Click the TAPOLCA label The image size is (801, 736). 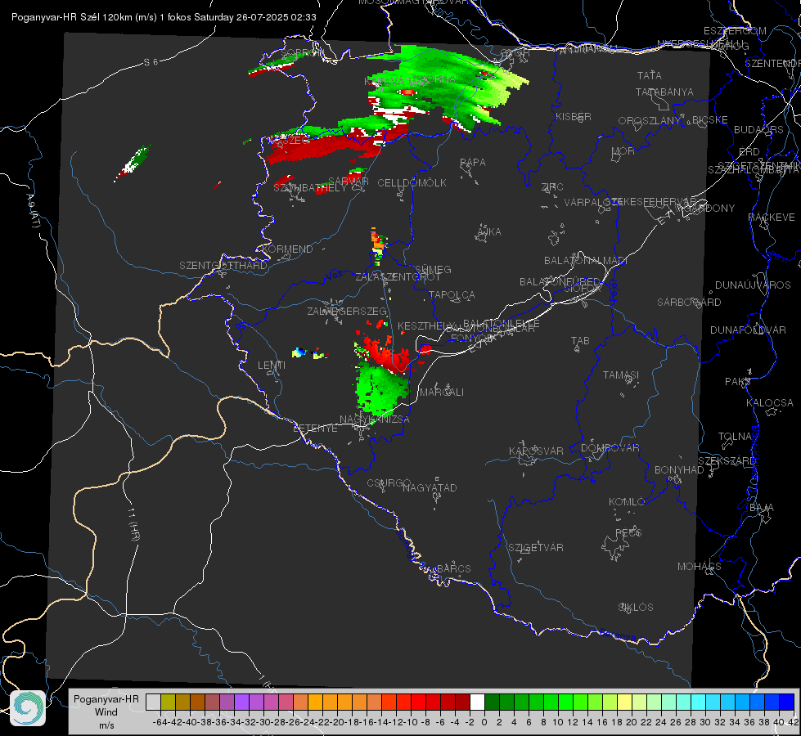(452, 294)
